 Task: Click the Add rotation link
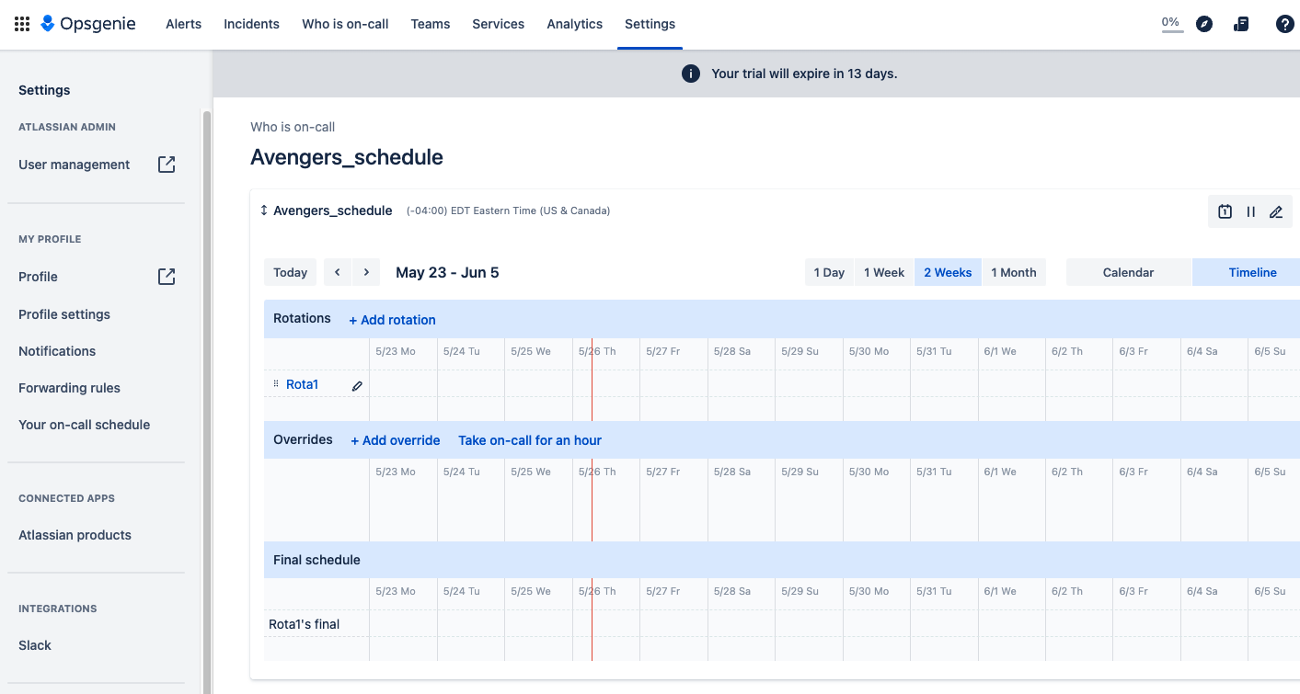coord(392,320)
